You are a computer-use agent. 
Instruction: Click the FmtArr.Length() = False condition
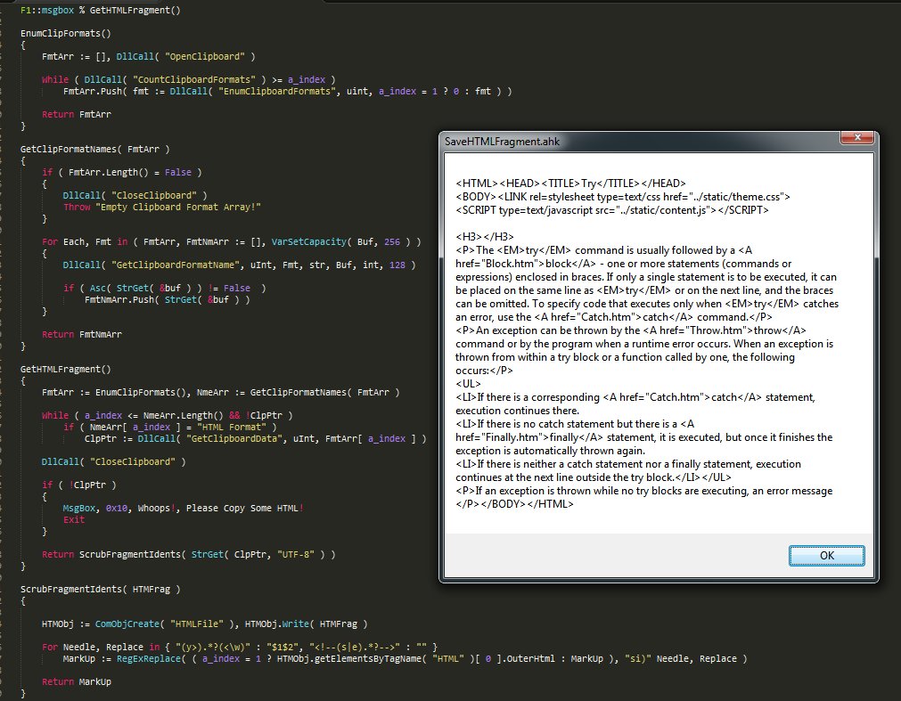click(x=122, y=172)
